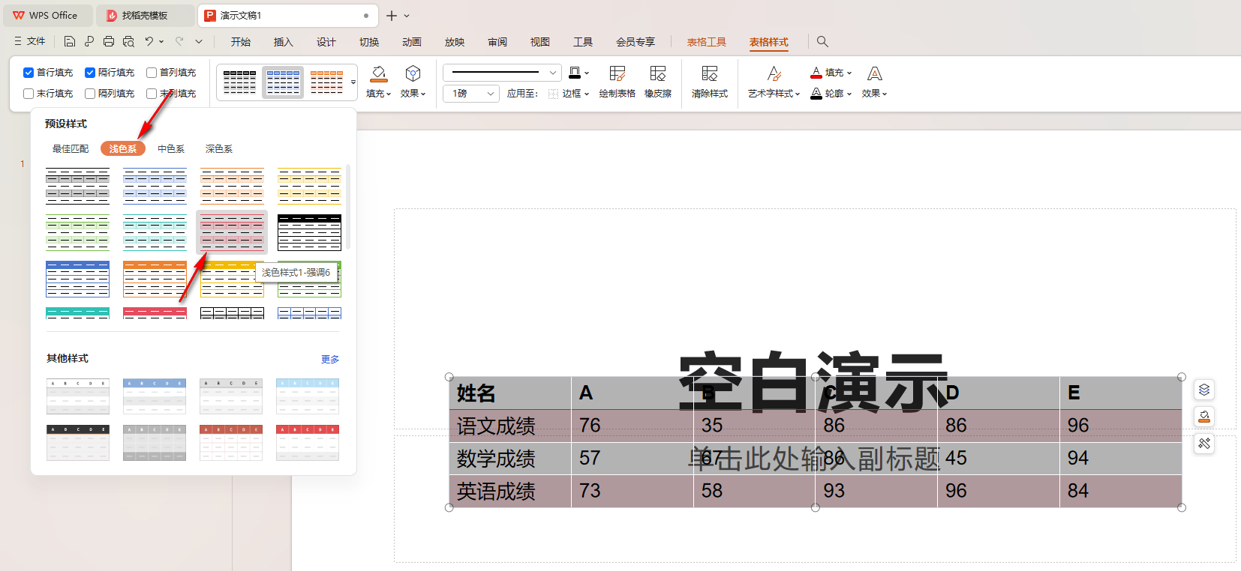
Task: Click the Save icon in the quick access toolbar
Action: pyautogui.click(x=70, y=42)
